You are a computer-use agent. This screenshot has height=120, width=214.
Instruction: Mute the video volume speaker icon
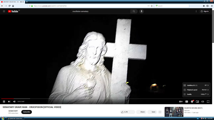[14, 101]
